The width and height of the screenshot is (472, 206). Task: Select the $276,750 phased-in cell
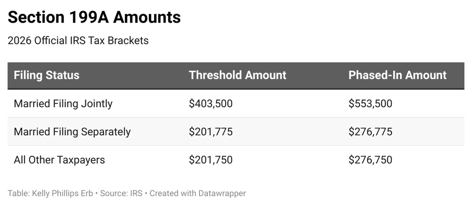pyautogui.click(x=370, y=160)
